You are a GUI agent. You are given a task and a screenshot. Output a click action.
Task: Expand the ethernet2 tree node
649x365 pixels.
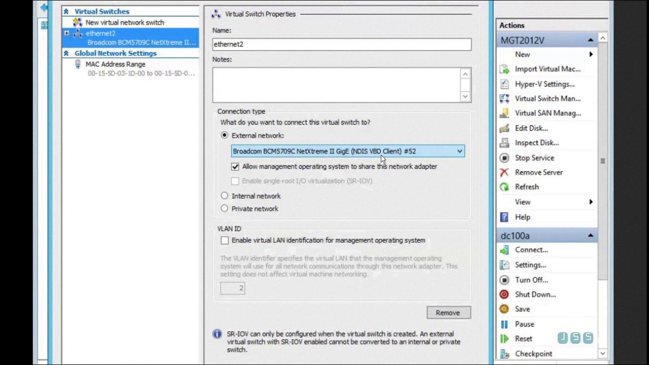66,33
